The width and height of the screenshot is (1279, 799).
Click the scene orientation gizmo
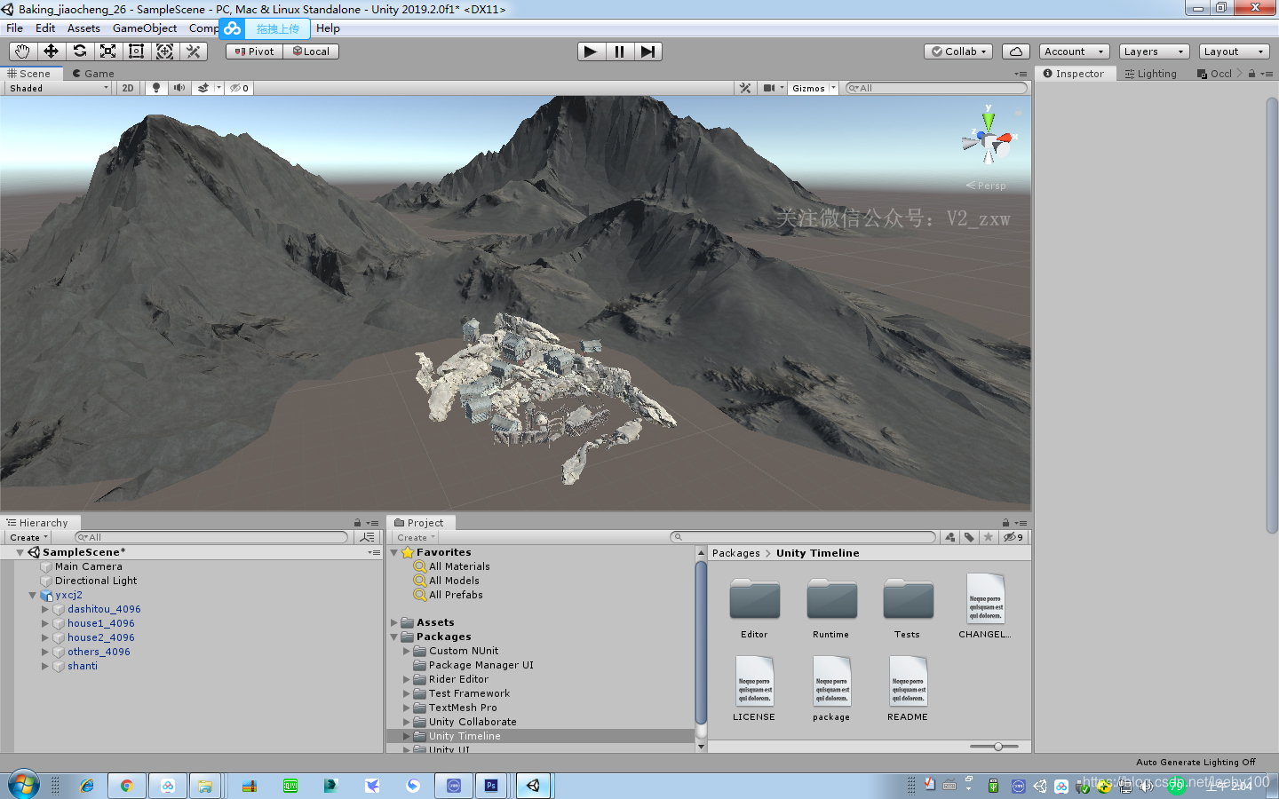(x=988, y=139)
